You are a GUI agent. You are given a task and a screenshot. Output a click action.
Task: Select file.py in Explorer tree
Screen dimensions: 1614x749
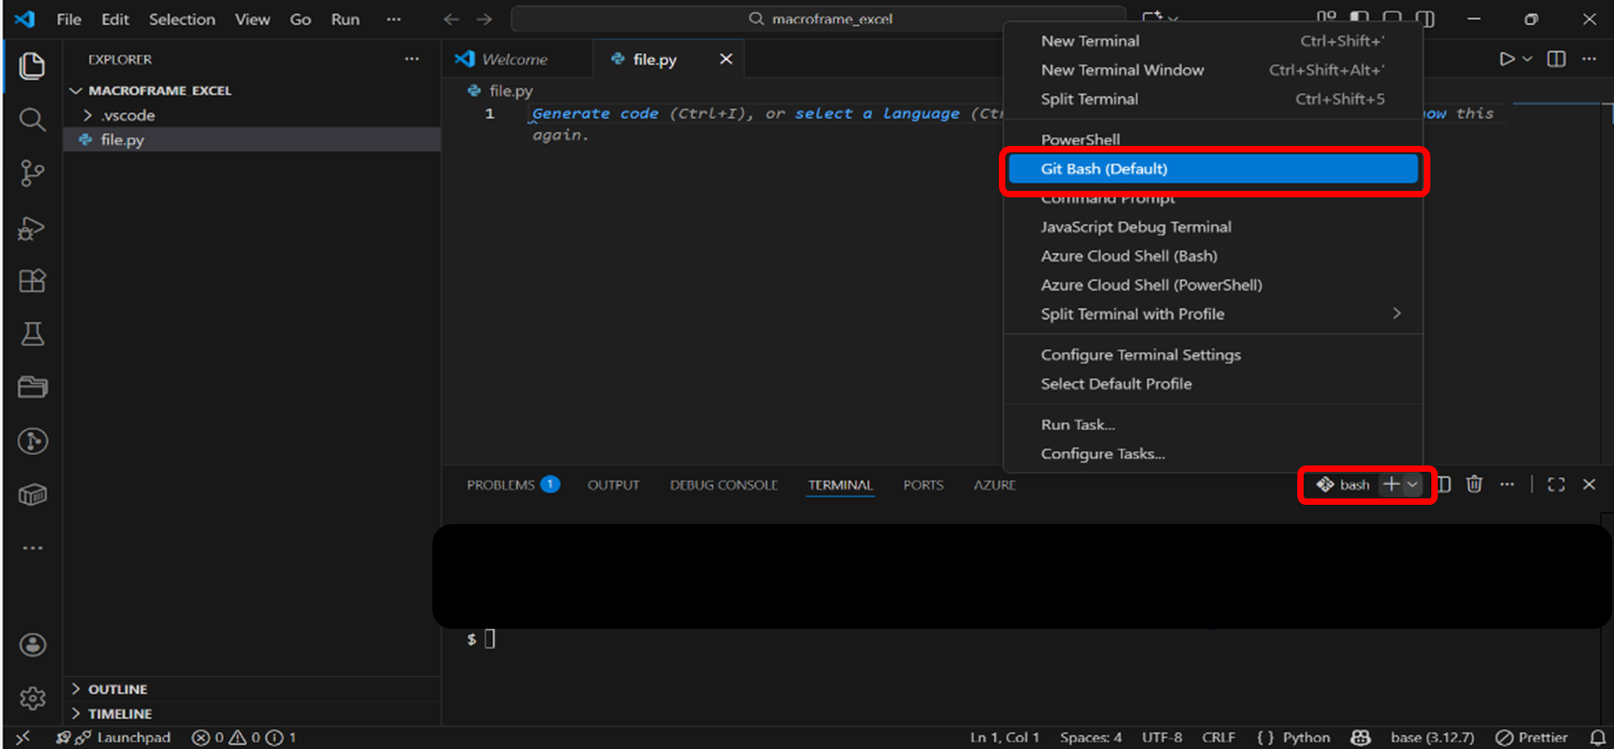252,140
